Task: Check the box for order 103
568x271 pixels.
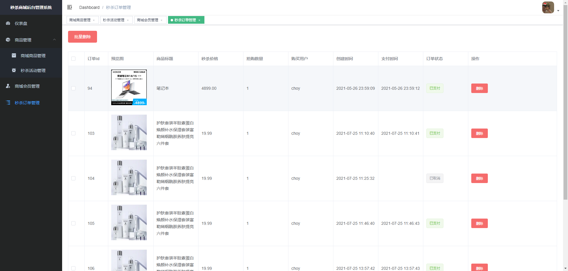Action: tap(73, 133)
